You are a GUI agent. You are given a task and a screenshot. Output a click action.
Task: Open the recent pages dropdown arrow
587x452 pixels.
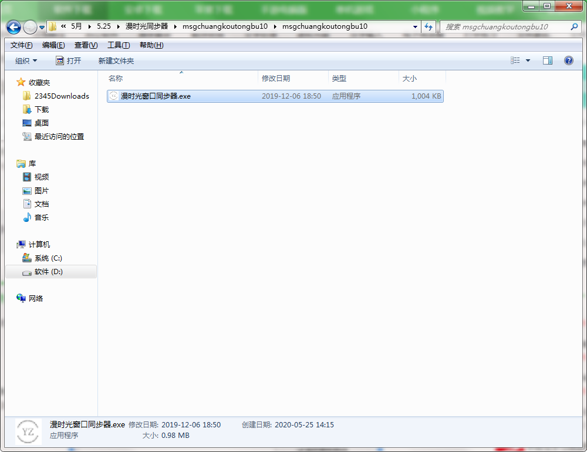click(x=42, y=28)
